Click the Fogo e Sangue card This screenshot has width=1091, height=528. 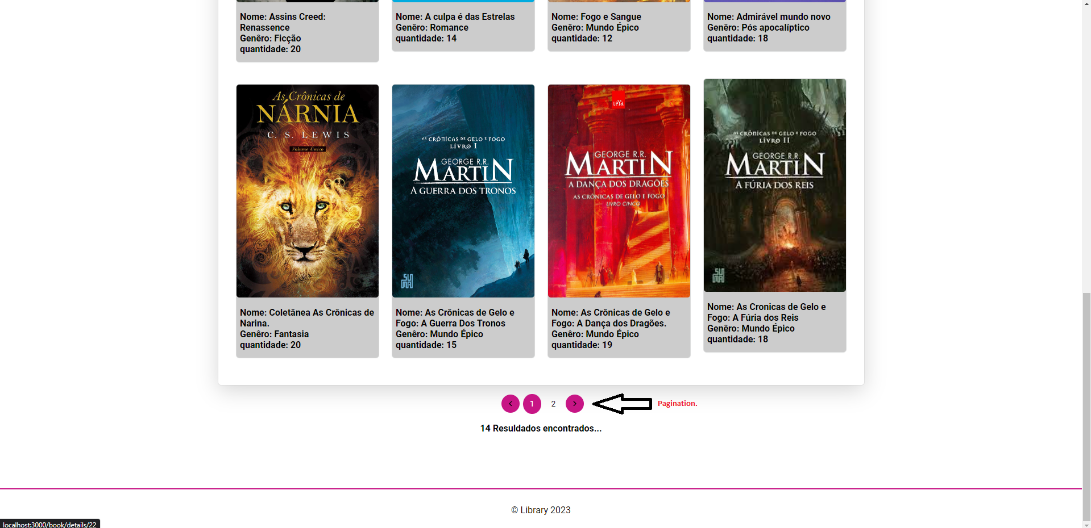pyautogui.click(x=619, y=26)
